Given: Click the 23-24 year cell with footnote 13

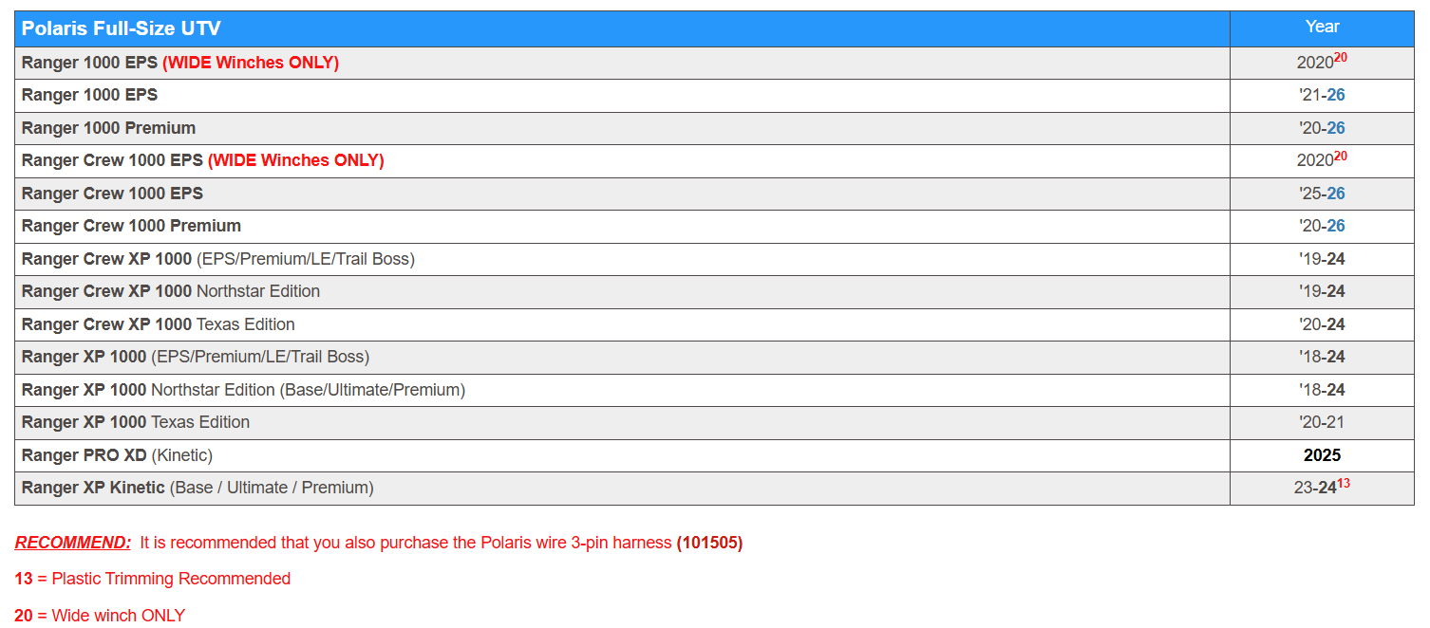Looking at the screenshot, I should coord(1322,488).
